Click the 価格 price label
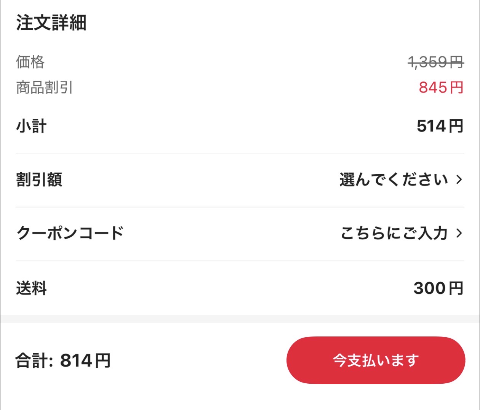This screenshot has height=410, width=480. point(29,62)
